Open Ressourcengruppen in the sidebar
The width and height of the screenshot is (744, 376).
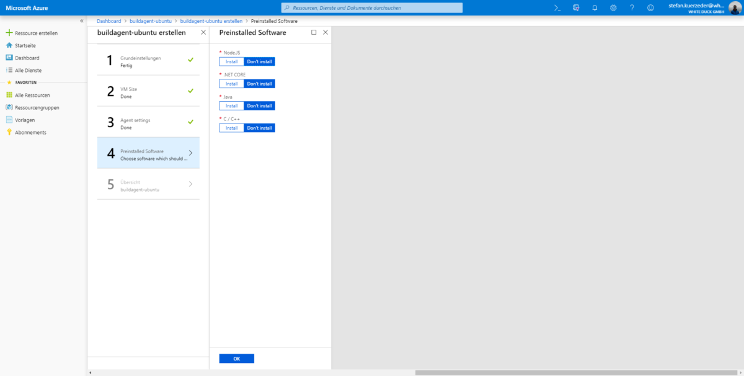36,107
